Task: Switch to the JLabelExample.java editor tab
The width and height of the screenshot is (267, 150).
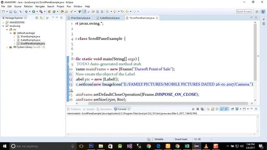Action: click(x=108, y=18)
